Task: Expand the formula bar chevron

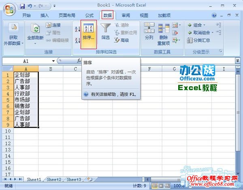Action: (238, 60)
